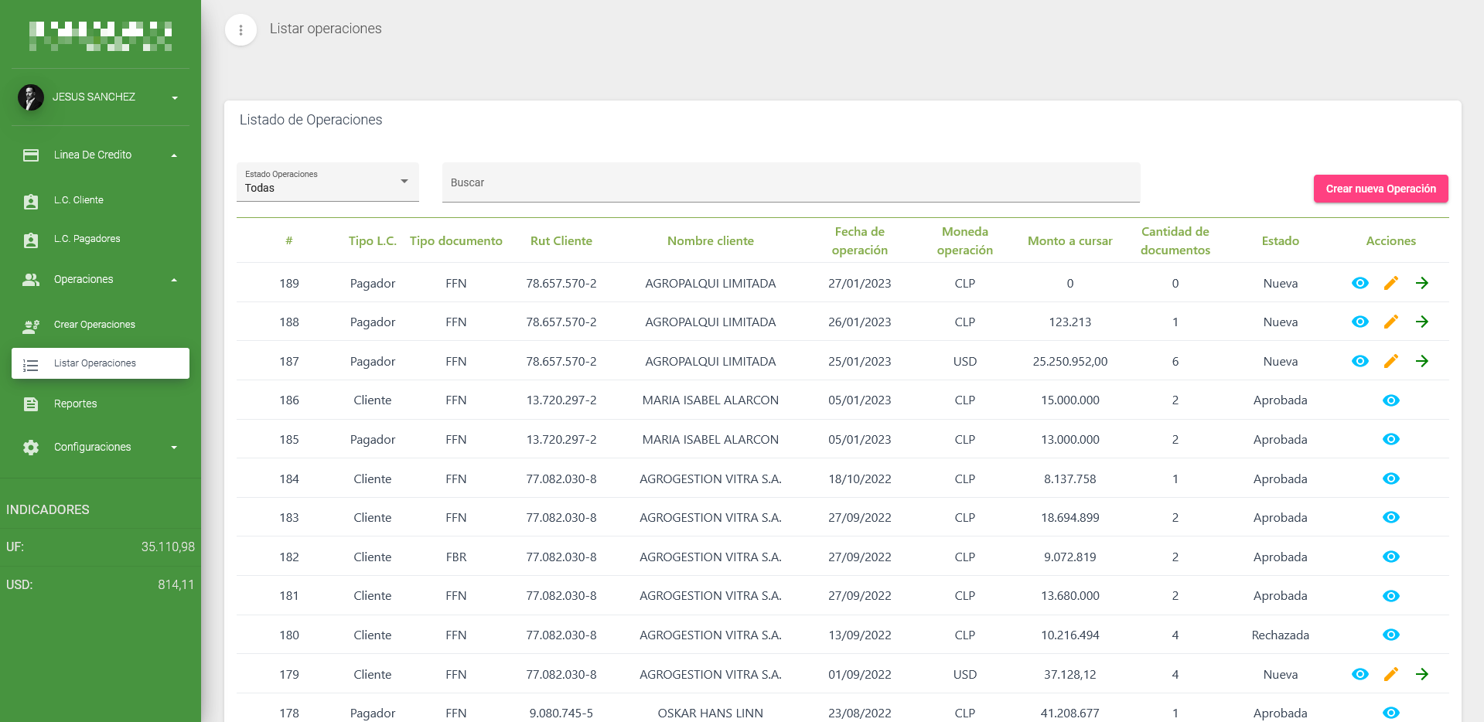Advance operation 179 using the arrow icon
Screen dimensions: 1484x722
tap(1421, 674)
